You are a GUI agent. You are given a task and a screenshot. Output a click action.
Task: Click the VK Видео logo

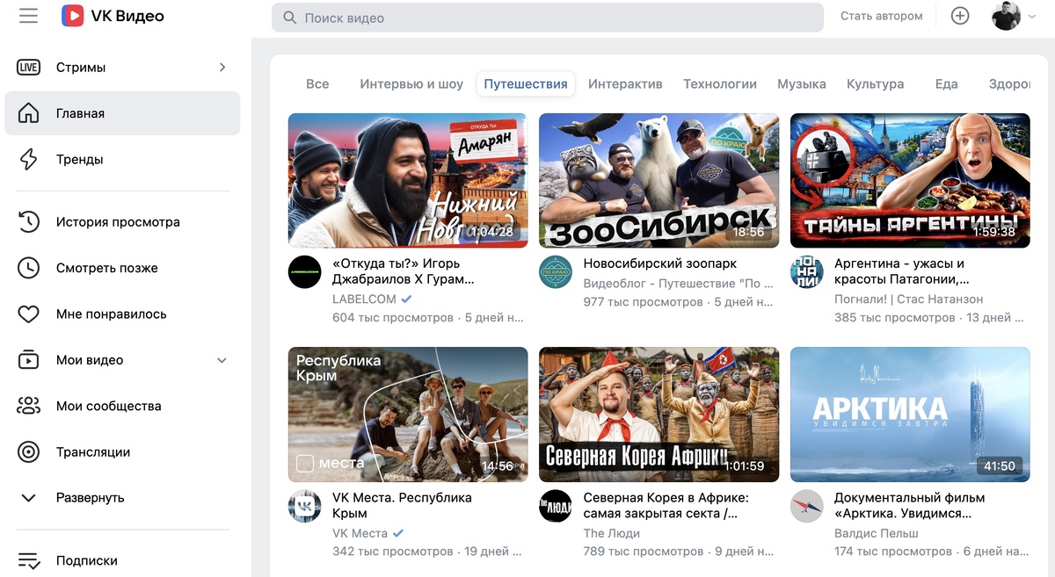[113, 16]
